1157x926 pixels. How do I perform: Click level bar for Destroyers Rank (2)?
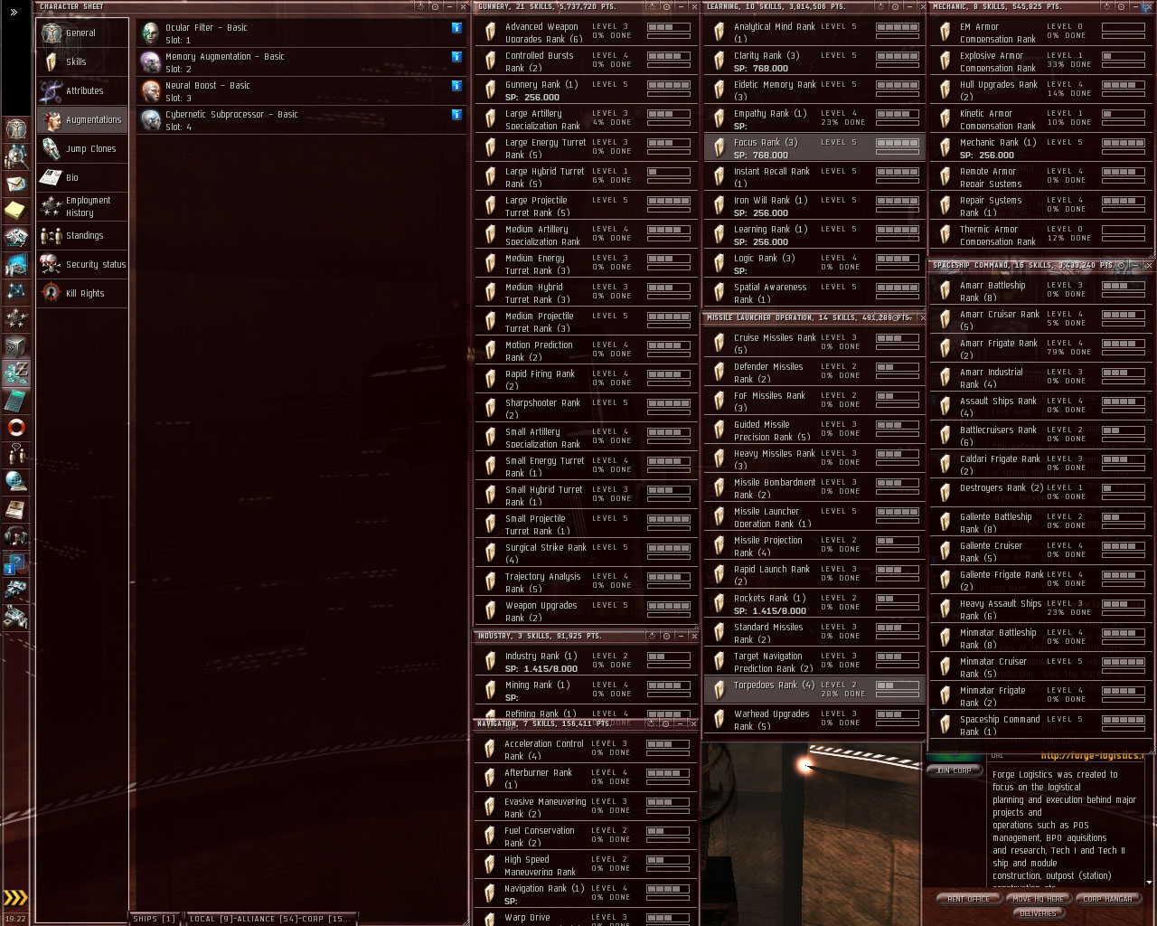click(x=1124, y=488)
